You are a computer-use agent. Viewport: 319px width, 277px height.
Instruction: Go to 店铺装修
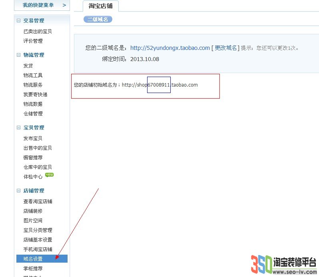point(33,211)
